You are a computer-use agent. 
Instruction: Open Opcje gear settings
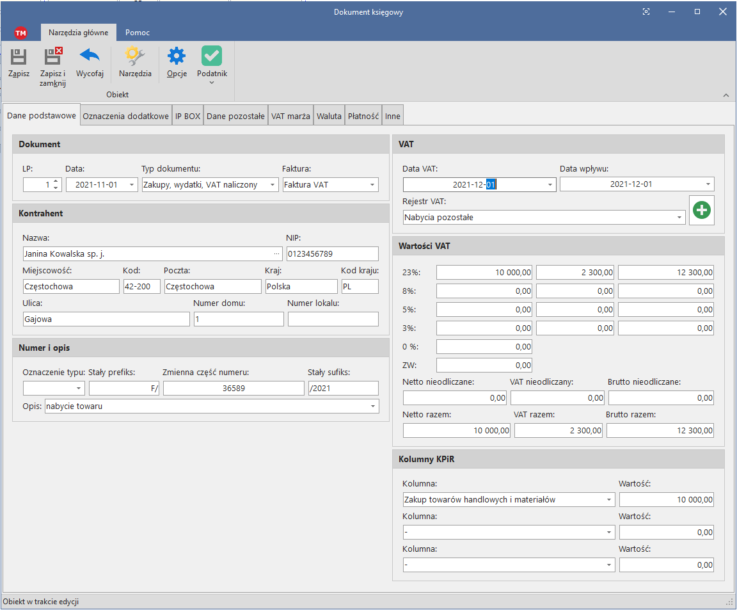[x=177, y=58]
